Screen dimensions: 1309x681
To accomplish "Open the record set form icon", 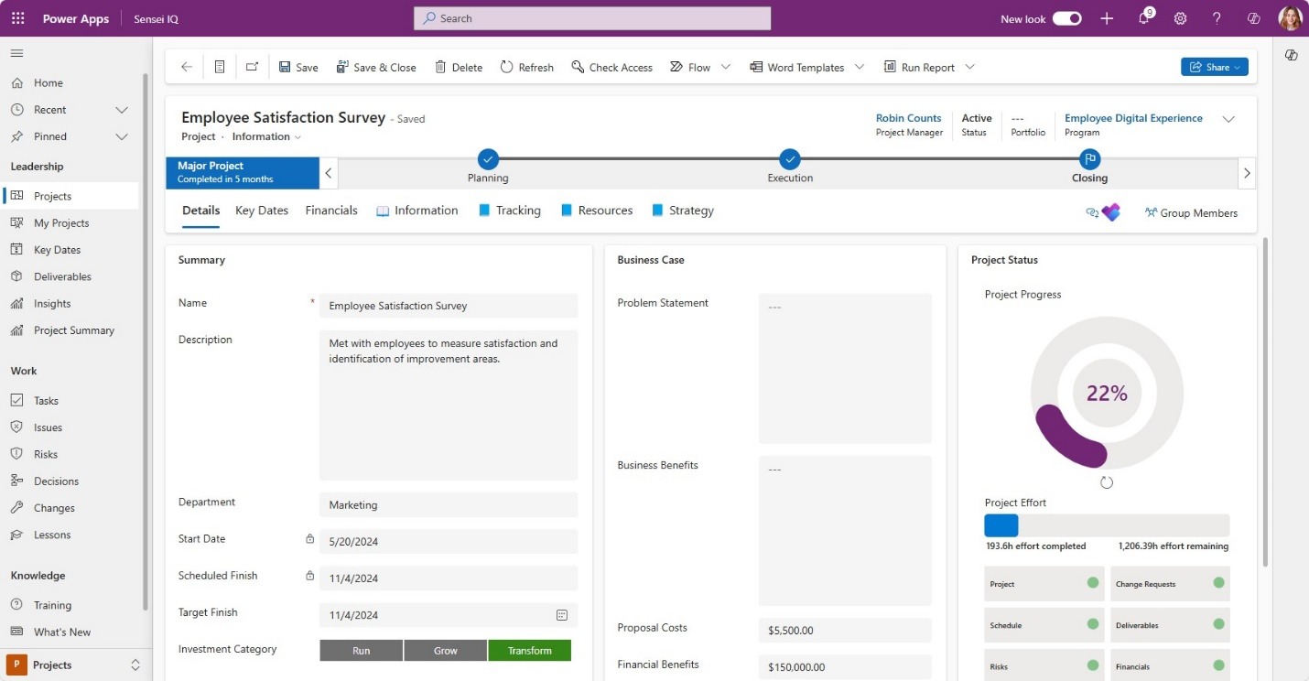I will pyautogui.click(x=220, y=67).
